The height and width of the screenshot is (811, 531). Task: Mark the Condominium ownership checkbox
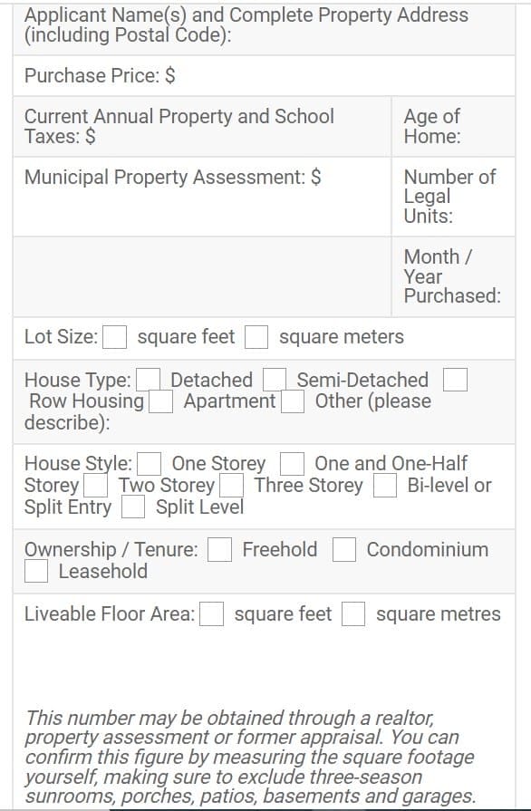pyautogui.click(x=344, y=549)
